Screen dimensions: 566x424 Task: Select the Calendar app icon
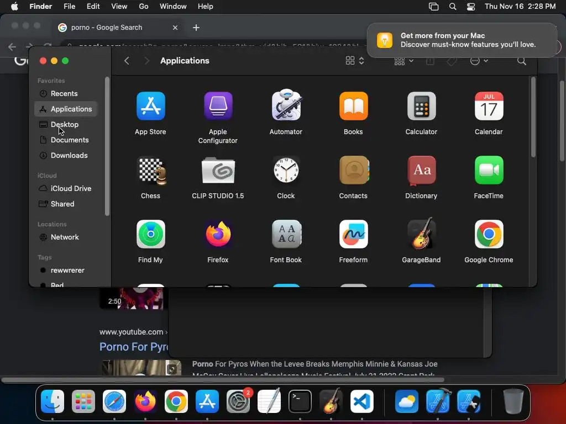[489, 106]
